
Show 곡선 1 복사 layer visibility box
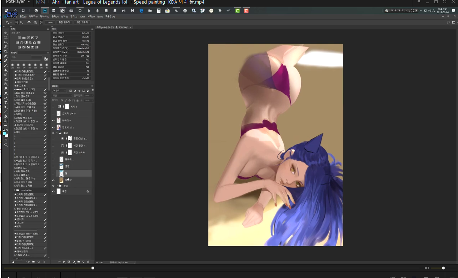54,152
